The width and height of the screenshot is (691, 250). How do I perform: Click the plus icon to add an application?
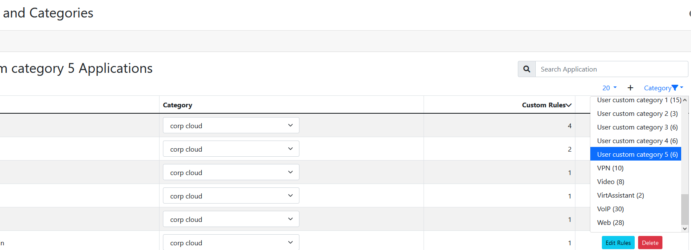(630, 87)
